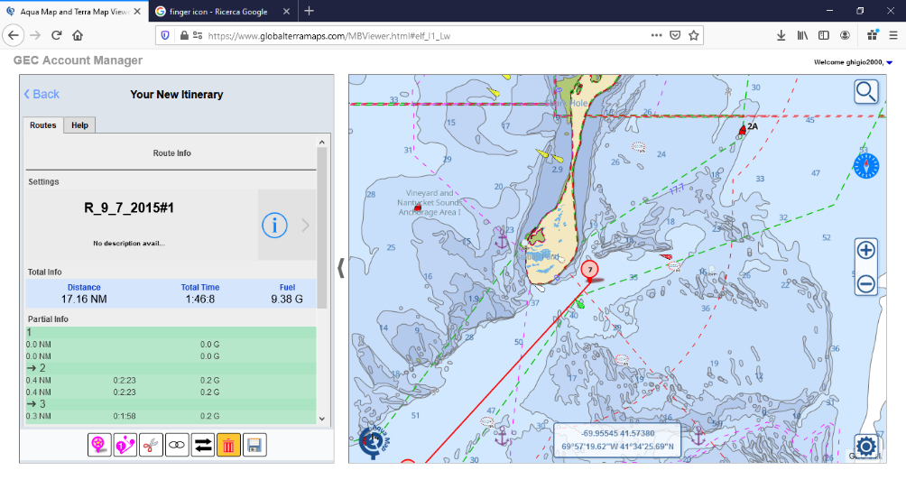906x480 pixels.
Task: Open the map search magnifier
Action: pyautogui.click(x=865, y=92)
